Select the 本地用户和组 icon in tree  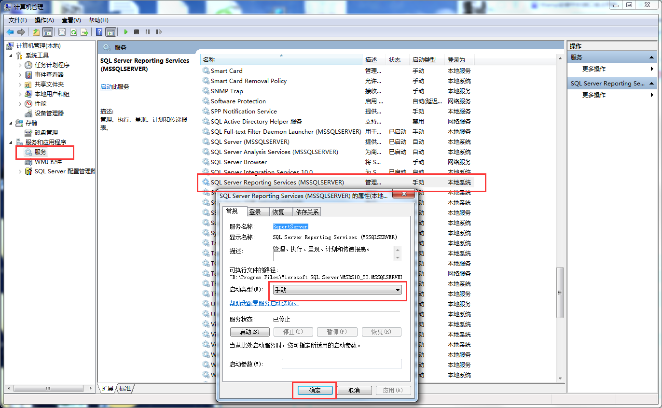click(x=29, y=94)
